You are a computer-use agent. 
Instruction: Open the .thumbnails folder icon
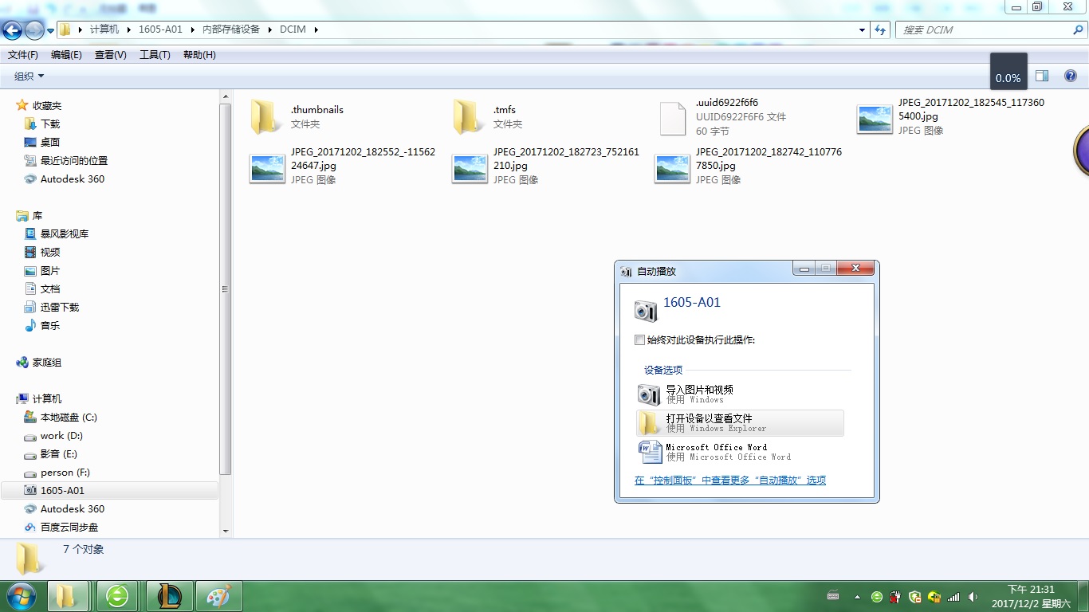(265, 116)
